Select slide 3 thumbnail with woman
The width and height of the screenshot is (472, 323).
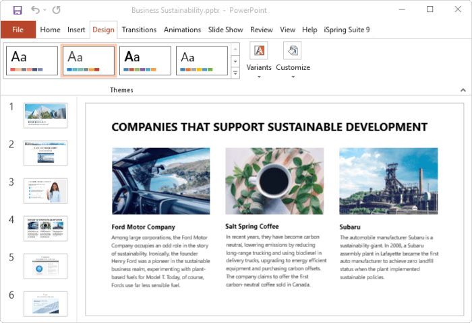[x=45, y=191]
